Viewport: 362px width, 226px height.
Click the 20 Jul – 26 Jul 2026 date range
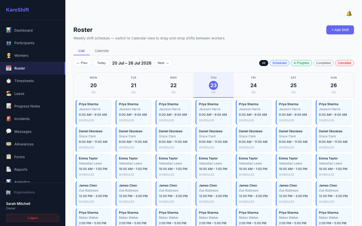coord(132,63)
